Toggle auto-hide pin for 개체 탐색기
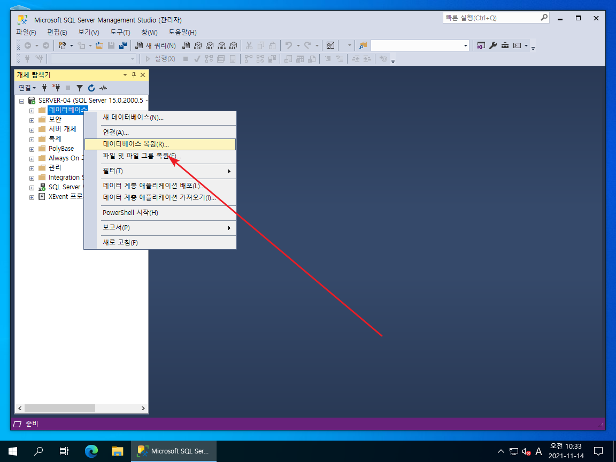This screenshot has width=616, height=462. click(134, 75)
